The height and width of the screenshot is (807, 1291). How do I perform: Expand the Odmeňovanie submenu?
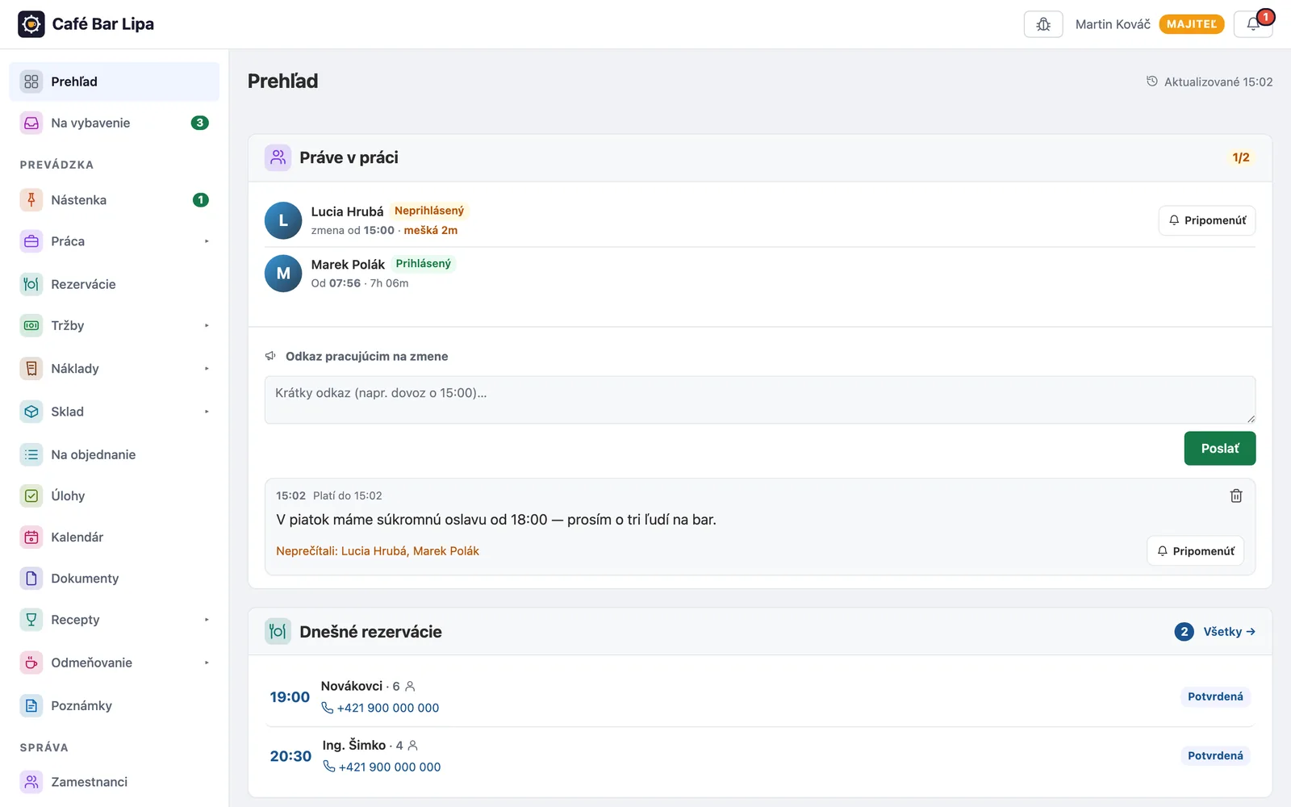tap(207, 663)
